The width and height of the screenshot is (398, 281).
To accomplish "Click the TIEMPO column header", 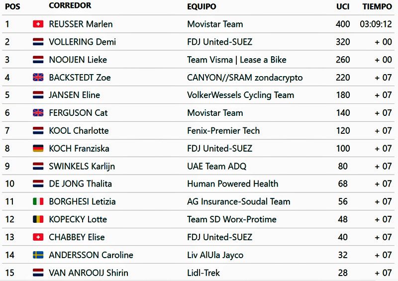I will tap(377, 6).
